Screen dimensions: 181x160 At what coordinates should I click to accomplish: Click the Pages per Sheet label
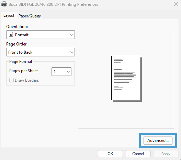[24, 71]
